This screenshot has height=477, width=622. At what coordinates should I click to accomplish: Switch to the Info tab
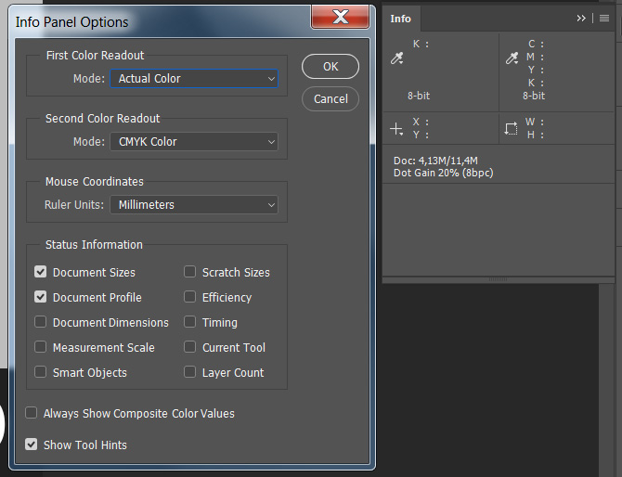(401, 19)
